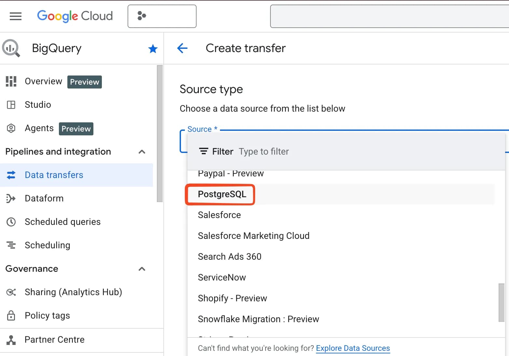509x356 pixels.
Task: Click the Policy tags lock icon
Action: click(11, 315)
